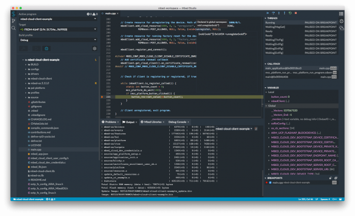
Task: Open the Build profile dropdown
Action: point(58,39)
